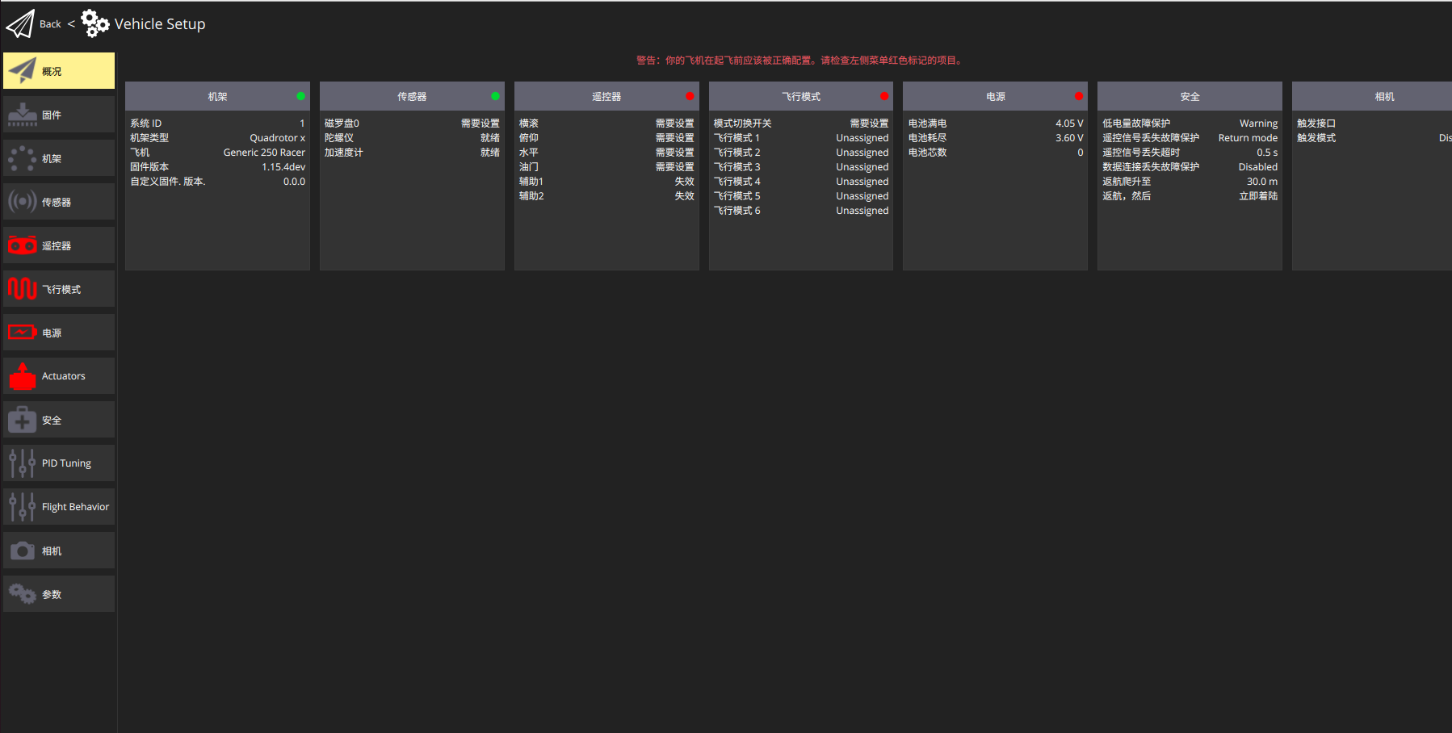Click the 辅助1 row in the radio card
Screen dimensions: 1452x733
pos(606,182)
